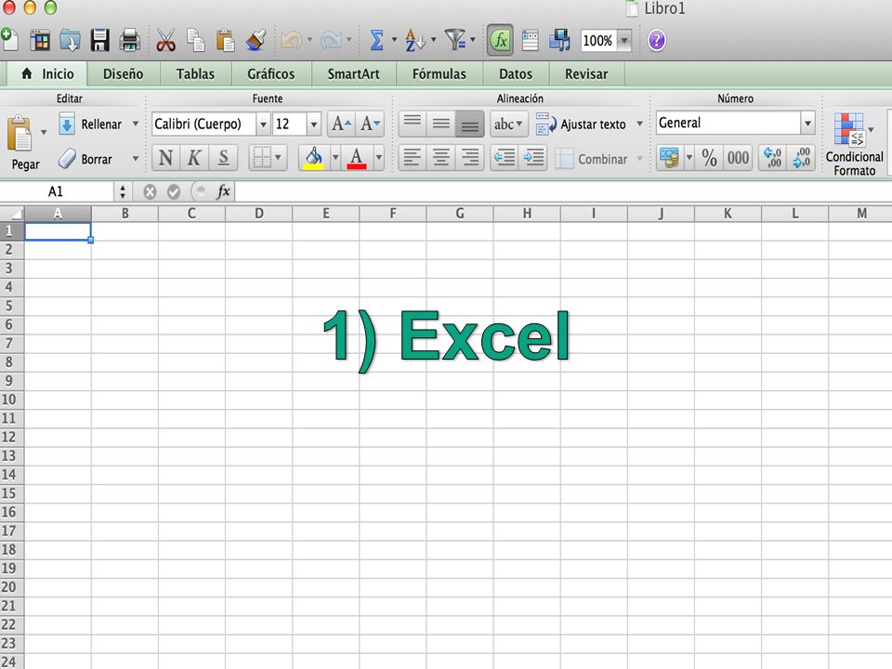This screenshot has width=892, height=669.
Task: Save the workbook with the floppy disk icon
Action: click(100, 40)
